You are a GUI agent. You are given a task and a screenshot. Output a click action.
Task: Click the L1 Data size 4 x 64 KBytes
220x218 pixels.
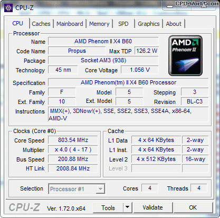[156, 140]
